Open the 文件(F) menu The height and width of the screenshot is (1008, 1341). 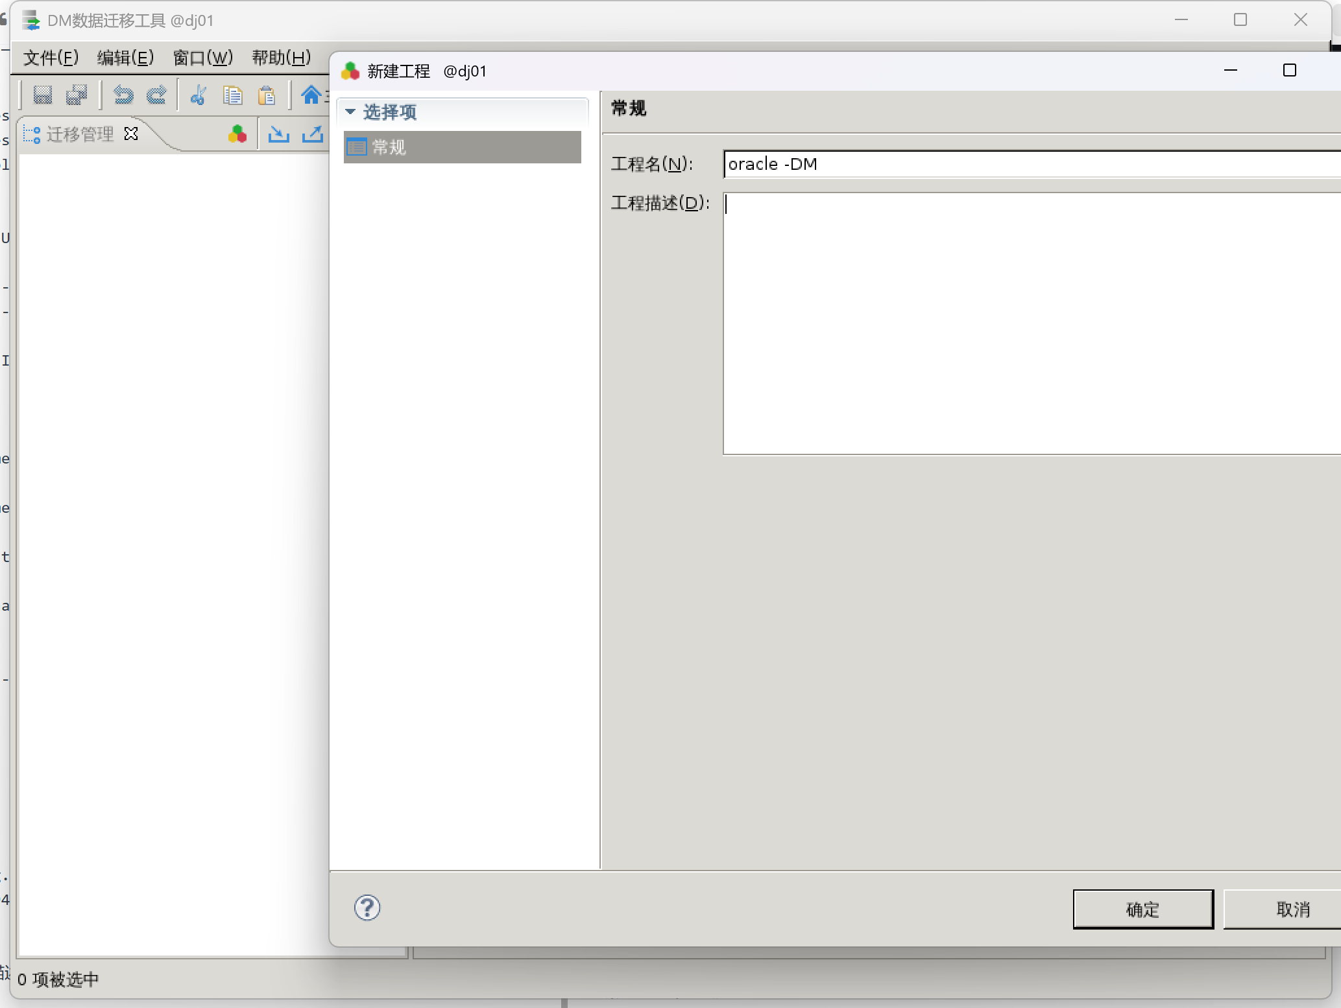point(51,58)
